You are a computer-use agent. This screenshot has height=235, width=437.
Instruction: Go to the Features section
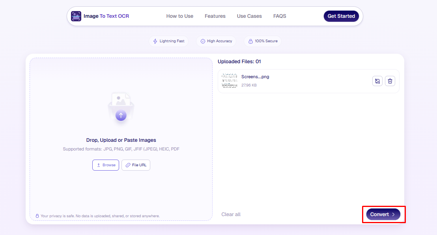[x=215, y=16]
